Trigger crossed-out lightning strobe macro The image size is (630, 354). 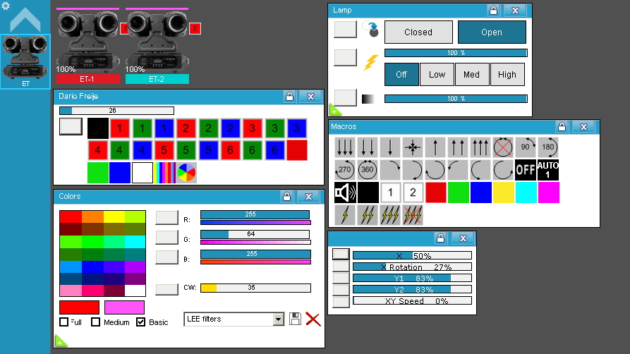(413, 215)
